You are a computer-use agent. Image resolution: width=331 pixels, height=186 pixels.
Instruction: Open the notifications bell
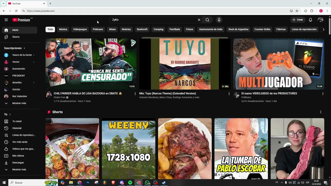point(311,20)
